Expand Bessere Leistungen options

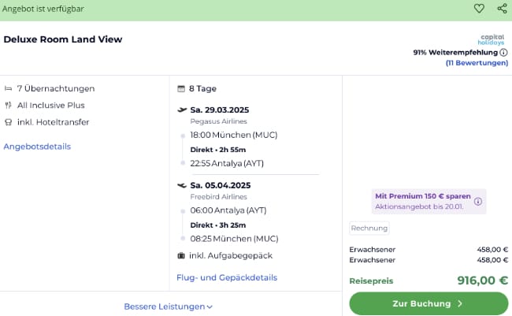(x=169, y=307)
